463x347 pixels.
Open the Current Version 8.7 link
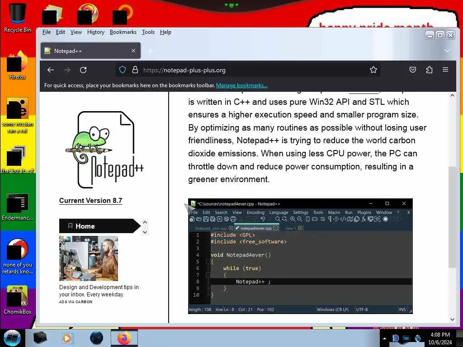click(90, 201)
